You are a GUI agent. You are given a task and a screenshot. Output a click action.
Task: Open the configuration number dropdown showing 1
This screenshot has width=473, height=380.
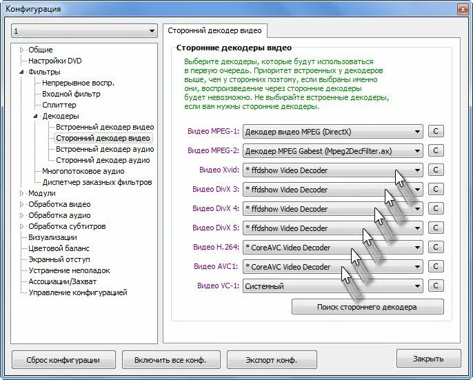[84, 31]
